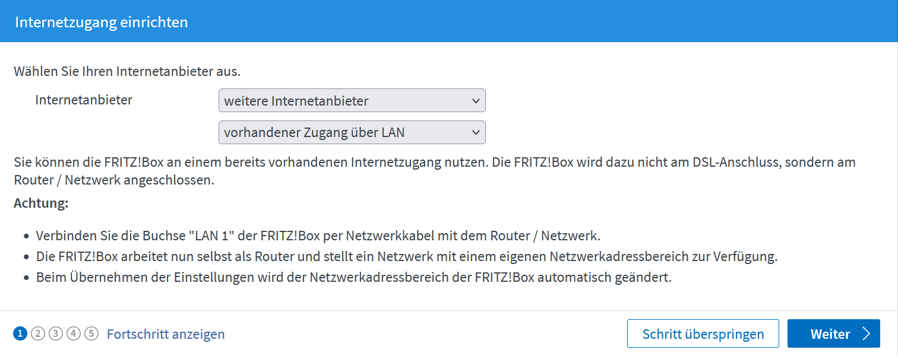898x356 pixels.
Task: Click step 5 progress circle
Action: coord(91,333)
